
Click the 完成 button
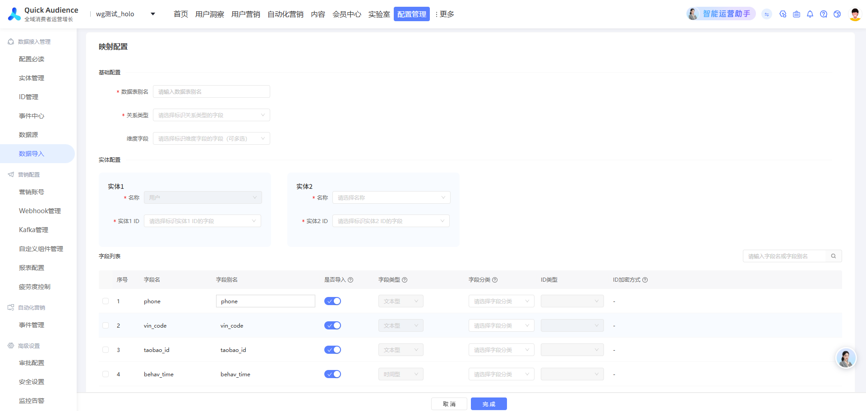pos(489,404)
